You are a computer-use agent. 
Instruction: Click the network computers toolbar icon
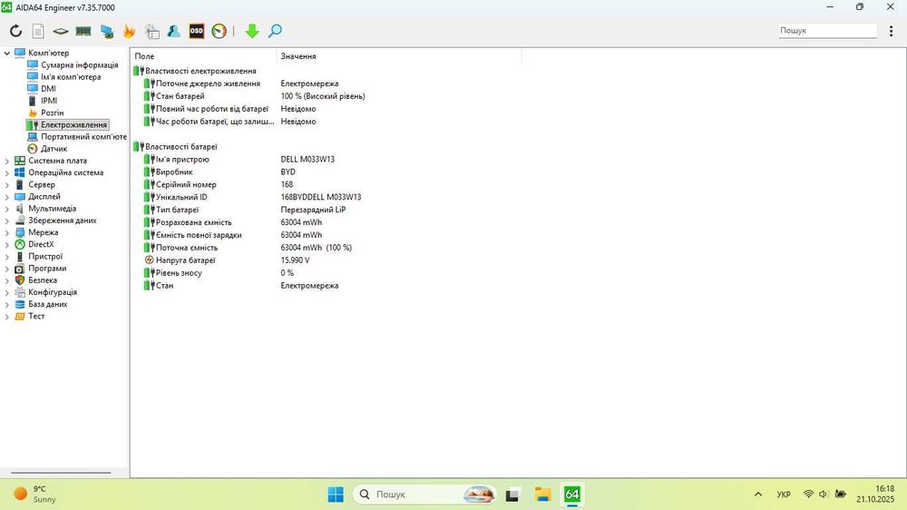point(106,31)
